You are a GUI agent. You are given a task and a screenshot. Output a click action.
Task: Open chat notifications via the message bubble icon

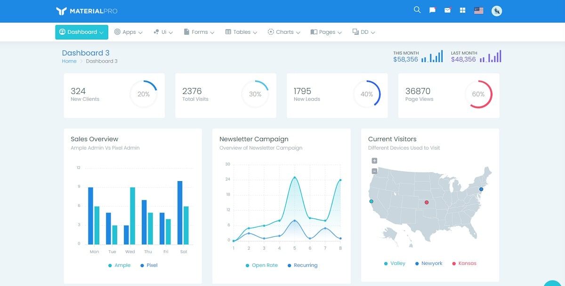tap(432, 9)
